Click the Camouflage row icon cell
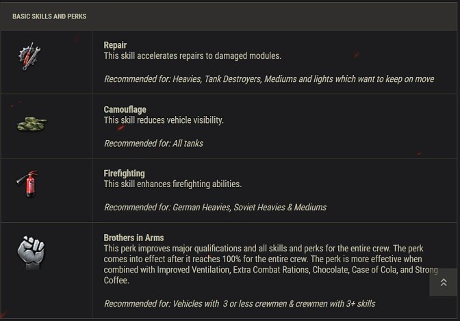 pos(47,126)
